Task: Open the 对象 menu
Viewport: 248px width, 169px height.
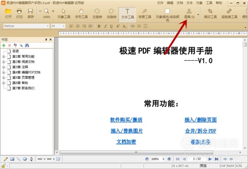Action: coord(199,3)
